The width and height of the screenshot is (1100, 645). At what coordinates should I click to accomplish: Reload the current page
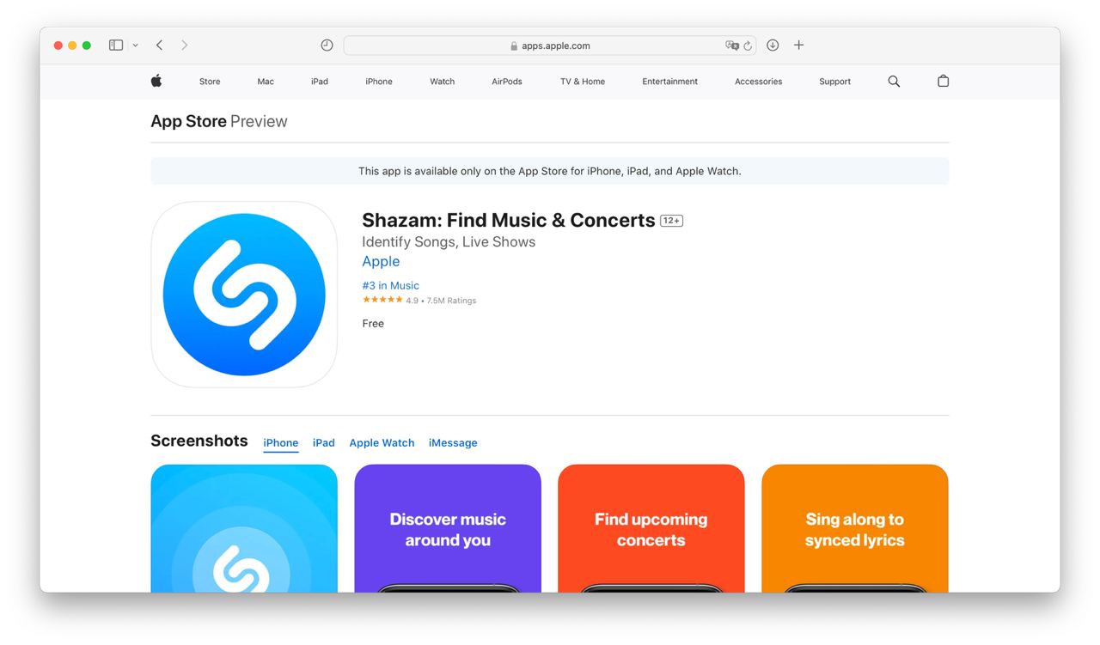tap(748, 46)
